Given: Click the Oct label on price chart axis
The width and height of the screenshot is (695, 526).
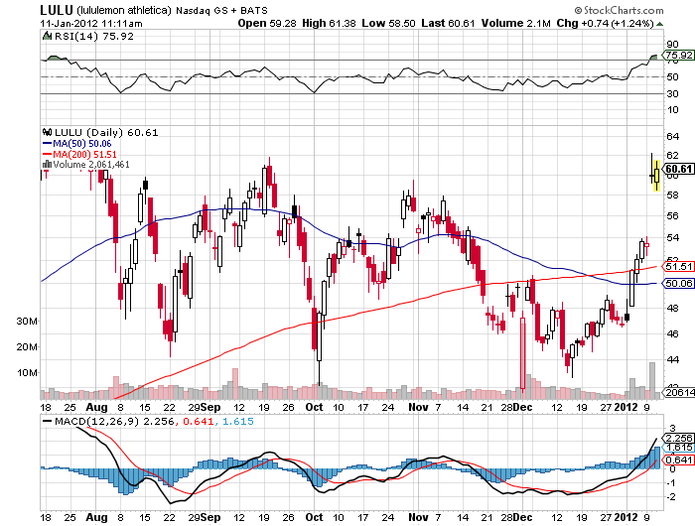Looking at the screenshot, I should [x=314, y=407].
